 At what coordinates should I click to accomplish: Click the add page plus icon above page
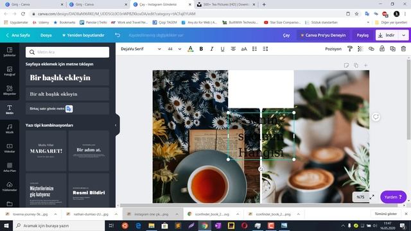pyautogui.click(x=365, y=65)
